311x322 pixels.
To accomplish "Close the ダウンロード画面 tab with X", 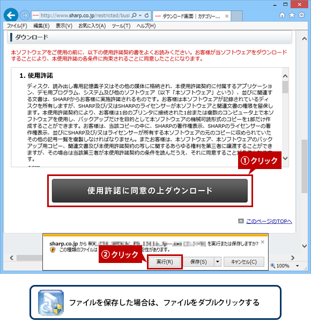I will tap(227, 16).
